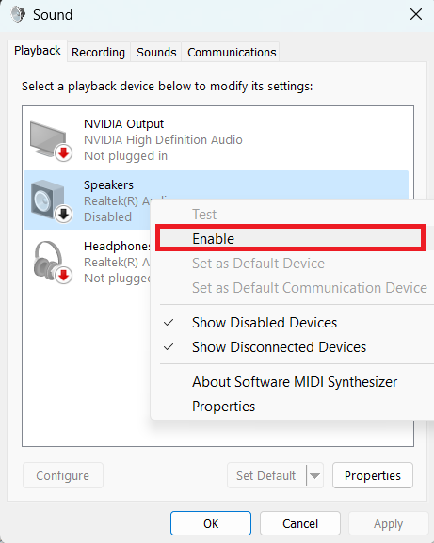Open About Software MIDI Synthesizer

[x=294, y=382]
